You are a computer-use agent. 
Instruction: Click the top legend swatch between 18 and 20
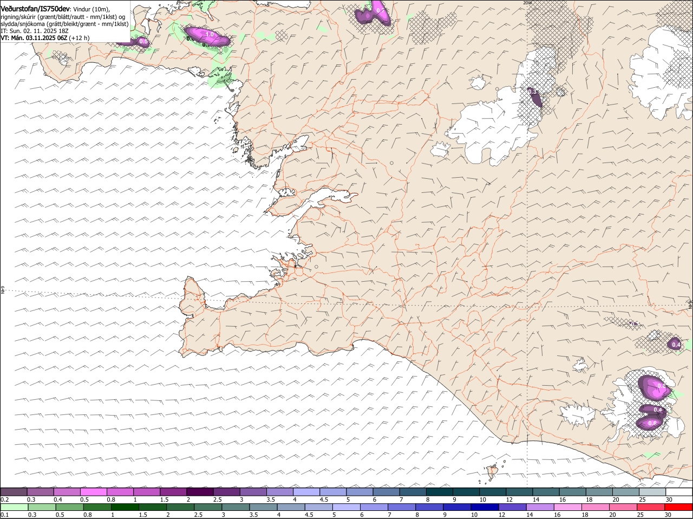(599, 492)
